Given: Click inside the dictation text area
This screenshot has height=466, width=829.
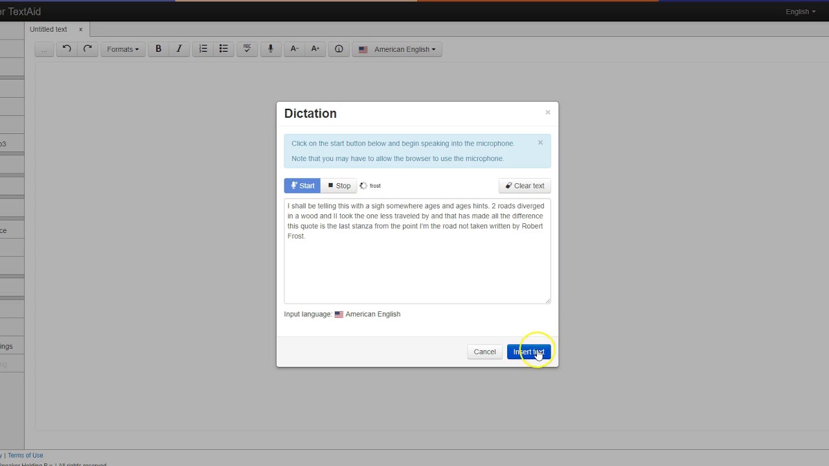Looking at the screenshot, I should (417, 251).
